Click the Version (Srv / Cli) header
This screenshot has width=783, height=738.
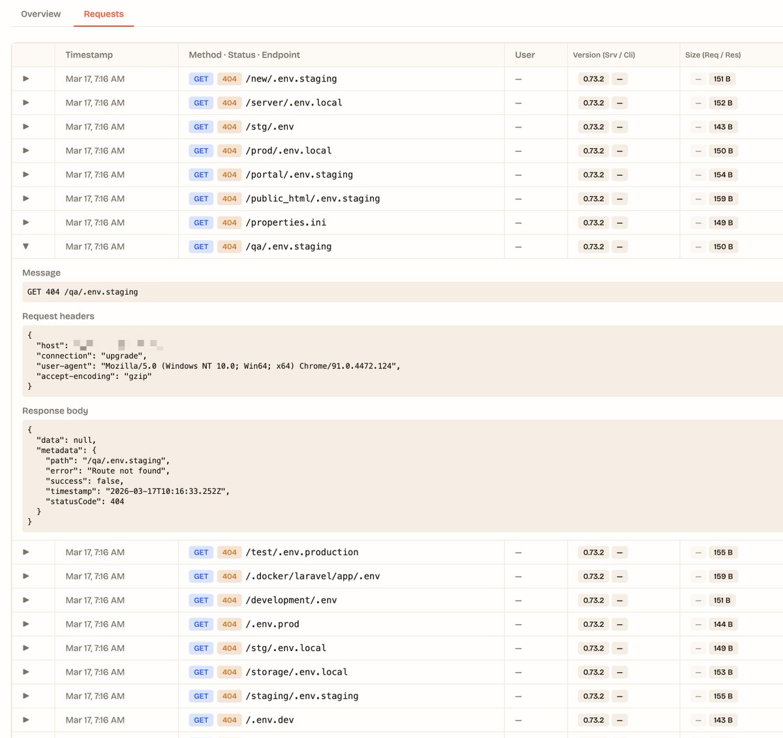[x=604, y=55]
